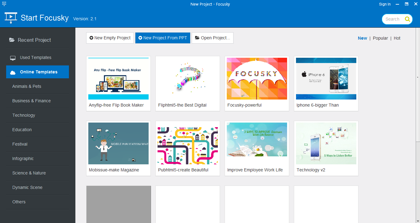Click 'Anyflip-free Flip Book Maker' caption
Screen dimensions: 420x223
[x=116, y=105]
